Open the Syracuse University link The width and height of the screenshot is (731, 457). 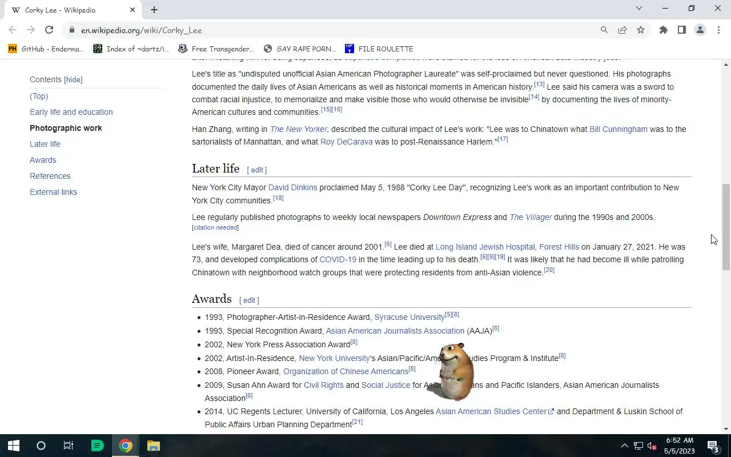409,317
